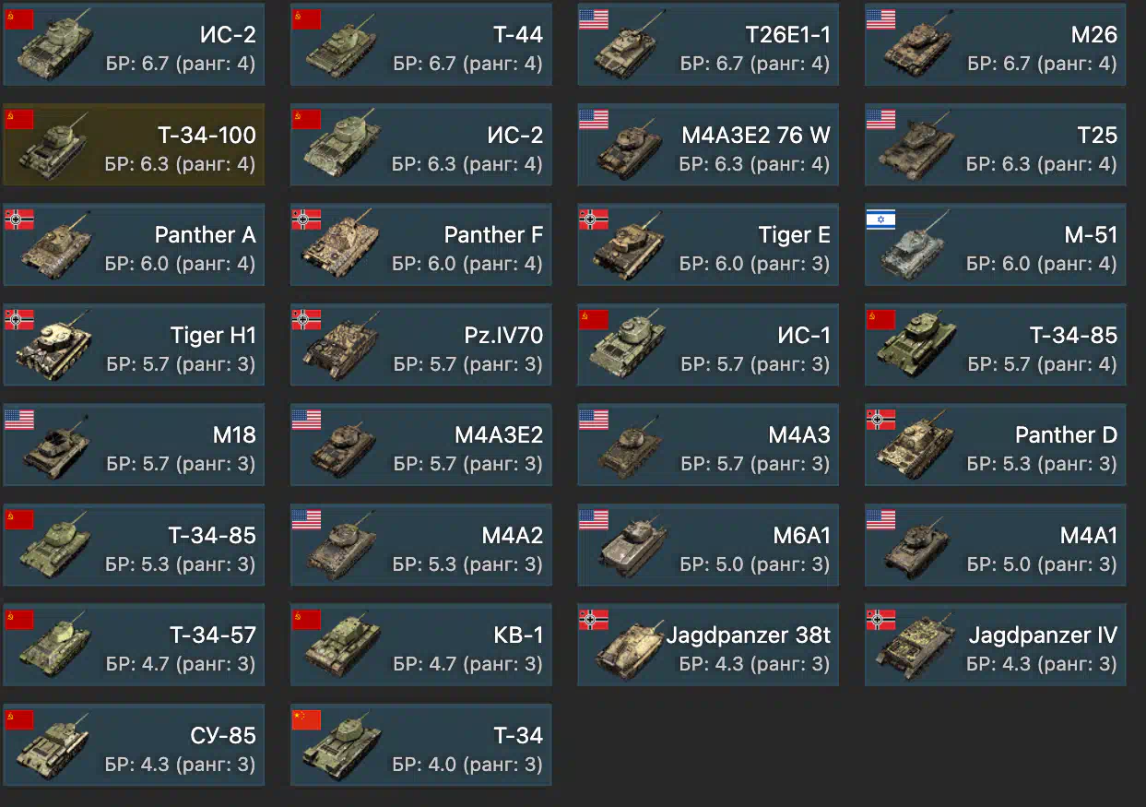Screen dimensions: 1146x807
Task: Select the Jagdpanzer IV vehicle icon
Action: coord(916,644)
